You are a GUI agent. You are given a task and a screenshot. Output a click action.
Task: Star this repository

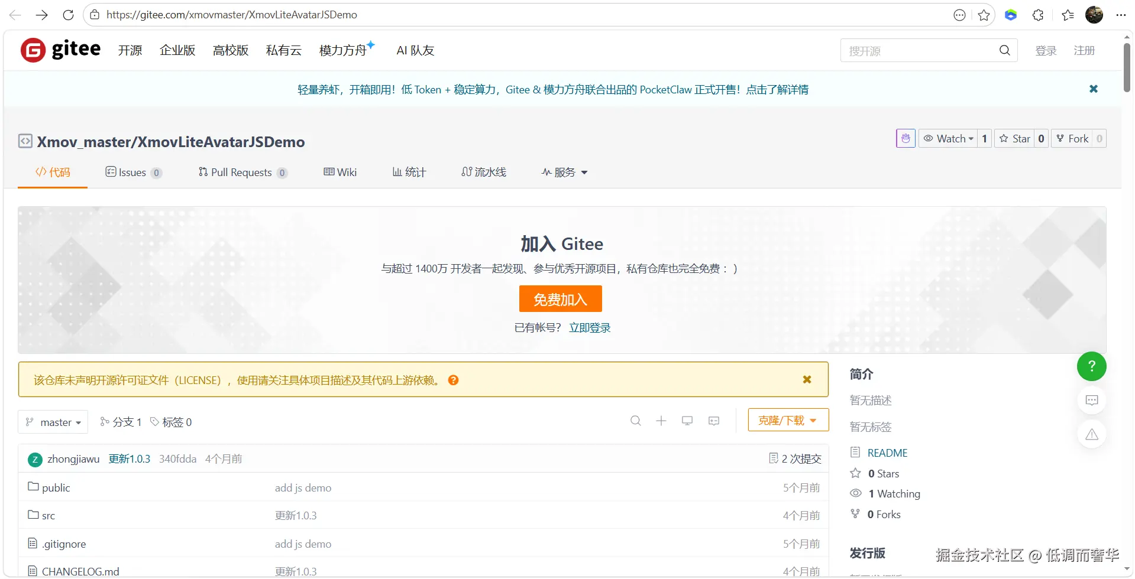tap(1014, 138)
